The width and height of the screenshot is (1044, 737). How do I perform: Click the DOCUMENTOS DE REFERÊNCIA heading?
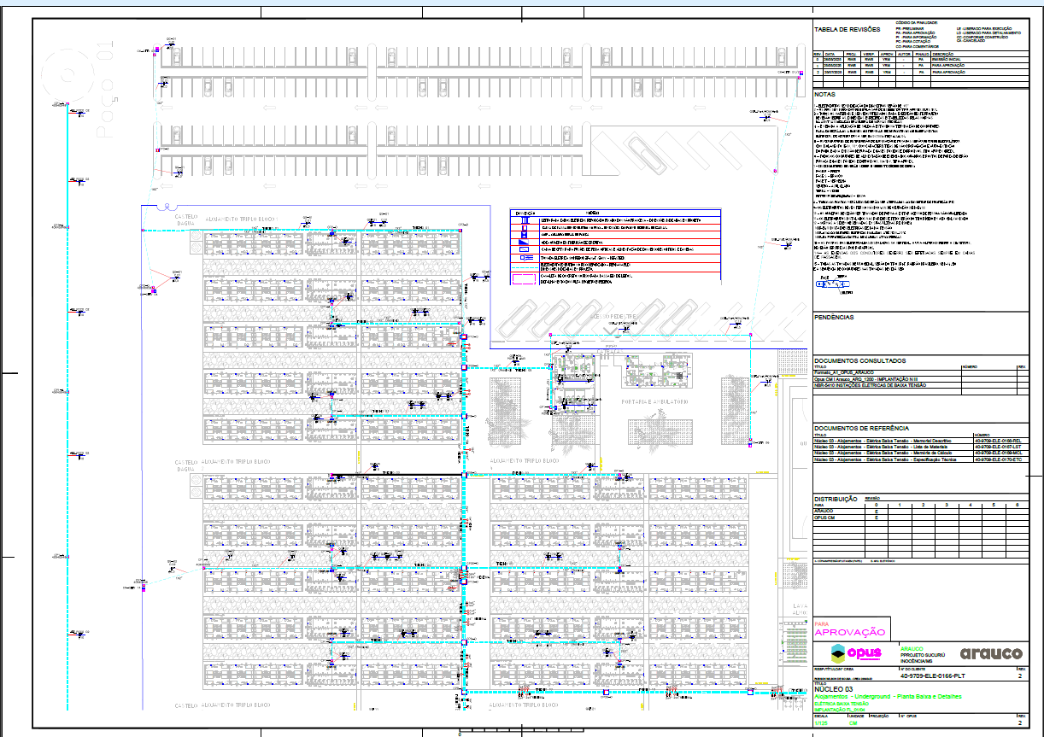861,428
